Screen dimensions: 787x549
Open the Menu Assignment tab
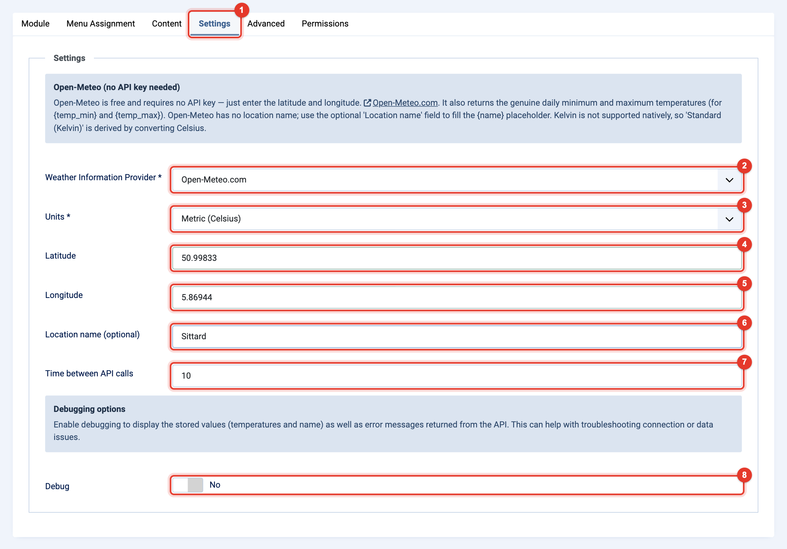101,23
